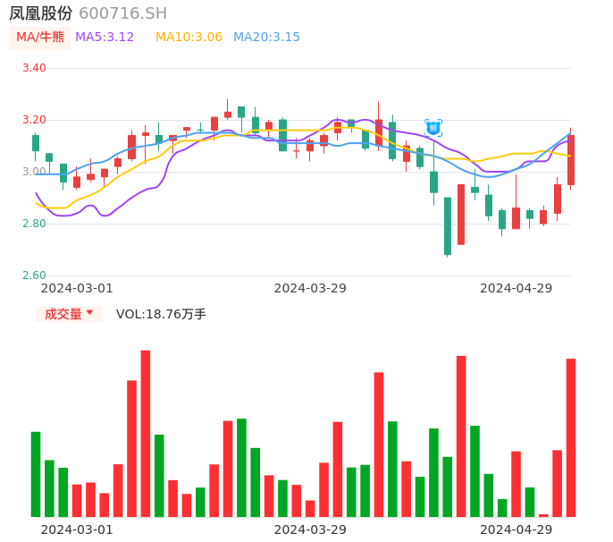Toggle the MA10:3.06 legend line
Screen dimensions: 613x542
(189, 38)
